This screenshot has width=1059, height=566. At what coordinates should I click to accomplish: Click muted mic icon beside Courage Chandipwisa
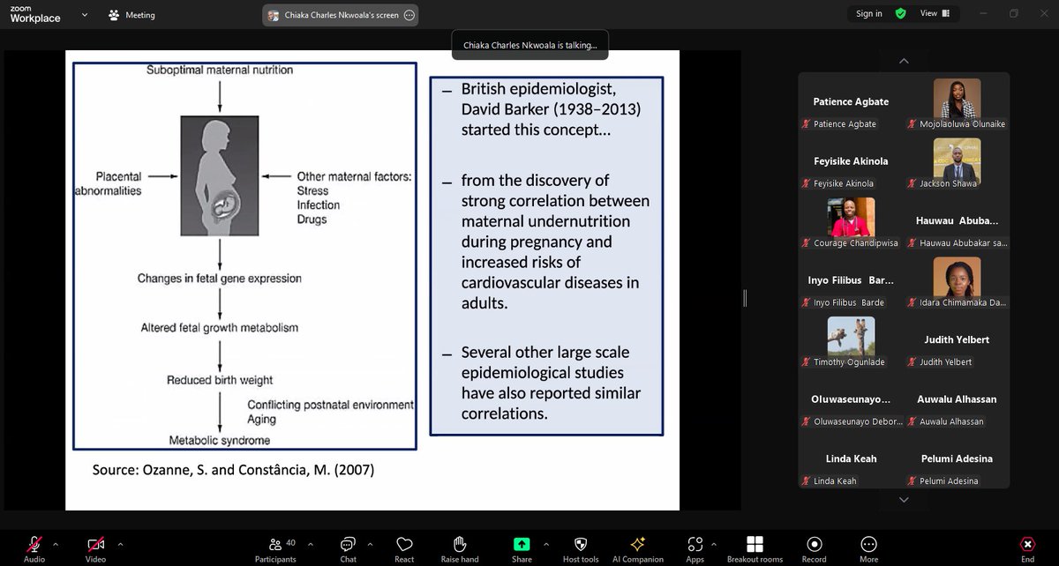[x=807, y=242]
